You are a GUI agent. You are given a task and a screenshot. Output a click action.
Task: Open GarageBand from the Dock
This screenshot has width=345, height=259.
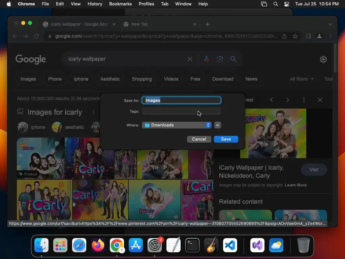coord(211,245)
